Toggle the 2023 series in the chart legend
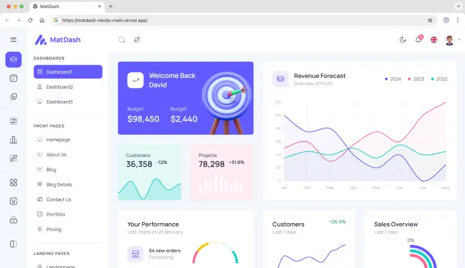The width and height of the screenshot is (465, 268). [x=416, y=79]
